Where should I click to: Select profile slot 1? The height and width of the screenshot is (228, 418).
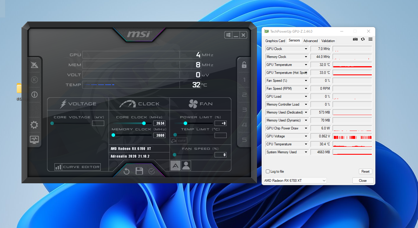tap(244, 80)
